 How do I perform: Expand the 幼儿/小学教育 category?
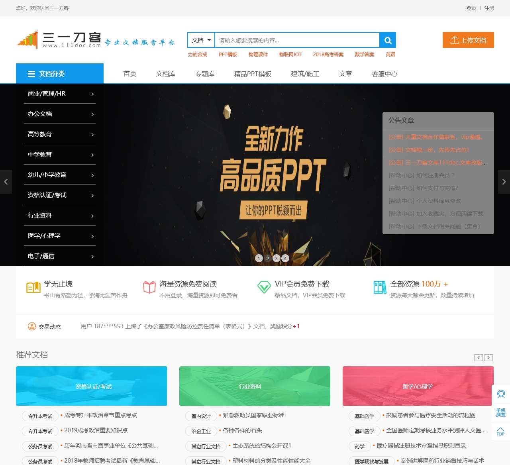pyautogui.click(x=60, y=175)
